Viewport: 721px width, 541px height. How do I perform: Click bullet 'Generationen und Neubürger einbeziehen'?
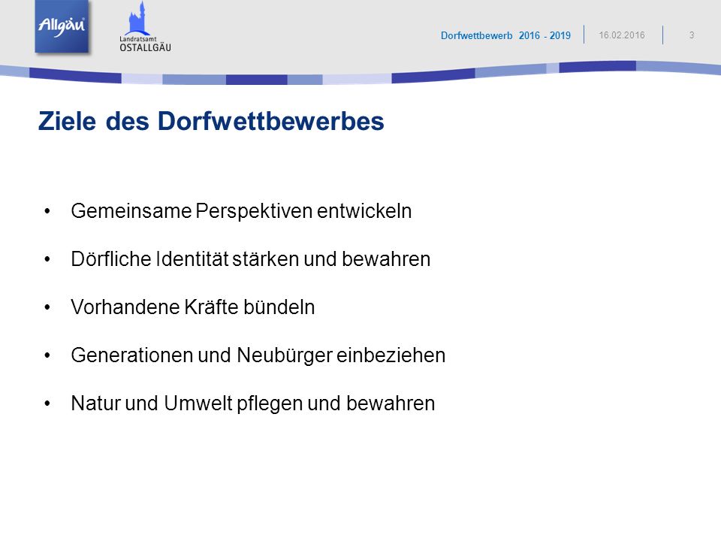point(258,355)
